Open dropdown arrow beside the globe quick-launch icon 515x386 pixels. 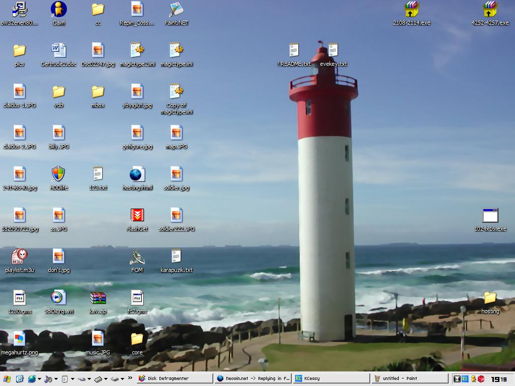click(39, 379)
